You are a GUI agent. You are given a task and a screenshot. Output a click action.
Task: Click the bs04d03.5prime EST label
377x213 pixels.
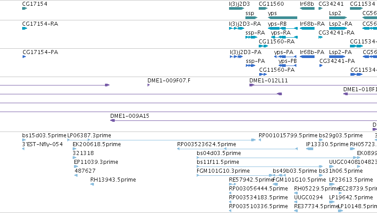click(219, 153)
